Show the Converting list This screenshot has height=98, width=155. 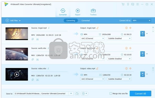tap(71, 21)
